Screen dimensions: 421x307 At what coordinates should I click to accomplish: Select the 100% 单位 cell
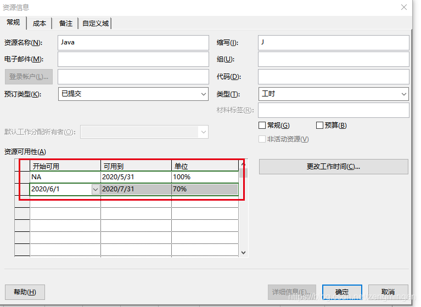coord(205,177)
